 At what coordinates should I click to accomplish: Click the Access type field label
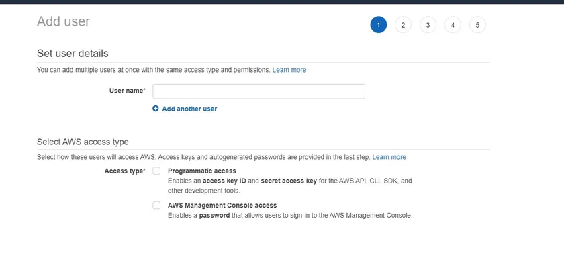[125, 171]
